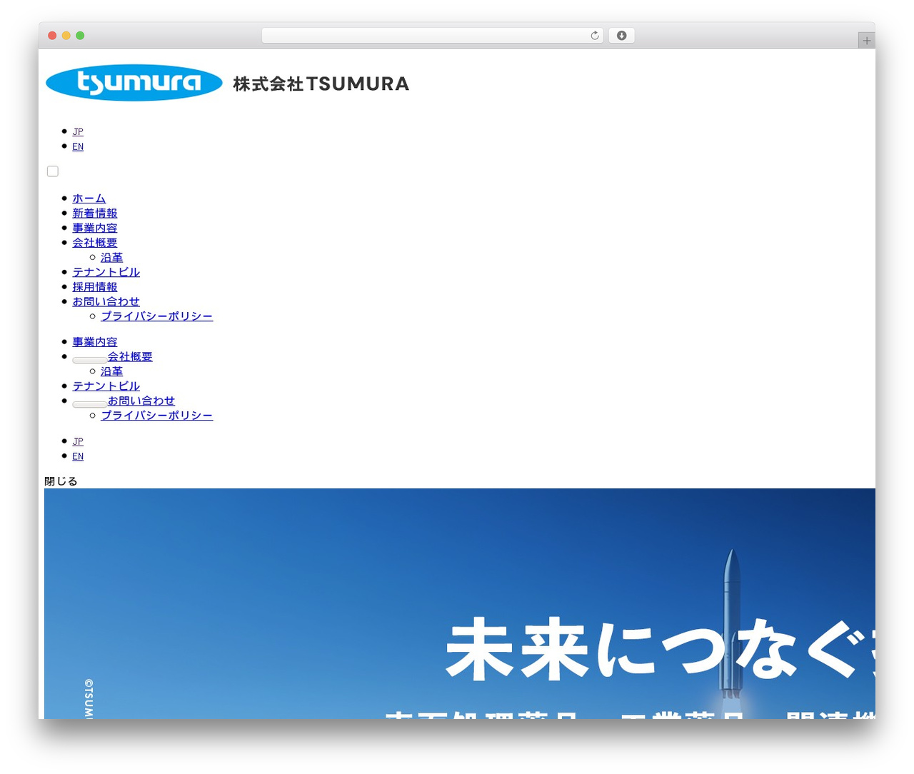The height and width of the screenshot is (774, 914).
Task: Open お問い合わせ link directly below 採用情報
Action: click(x=106, y=301)
